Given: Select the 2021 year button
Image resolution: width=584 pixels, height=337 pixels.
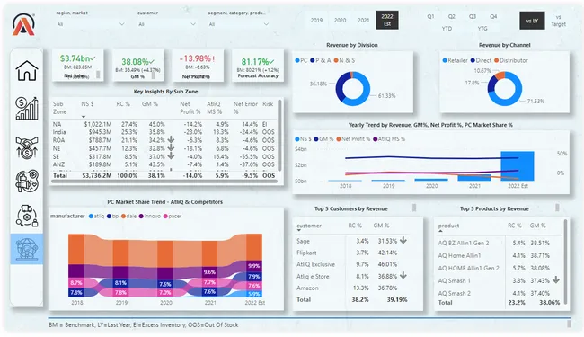Looking at the screenshot, I should point(364,20).
